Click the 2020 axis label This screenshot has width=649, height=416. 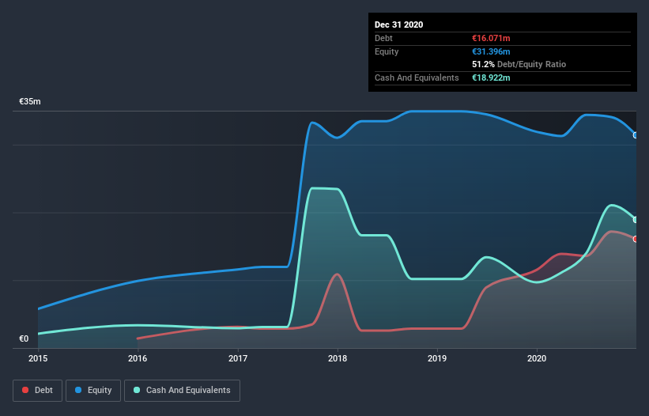537,358
